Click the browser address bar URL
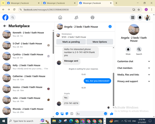This screenshot has height=124, width=155. click(x=46, y=10)
